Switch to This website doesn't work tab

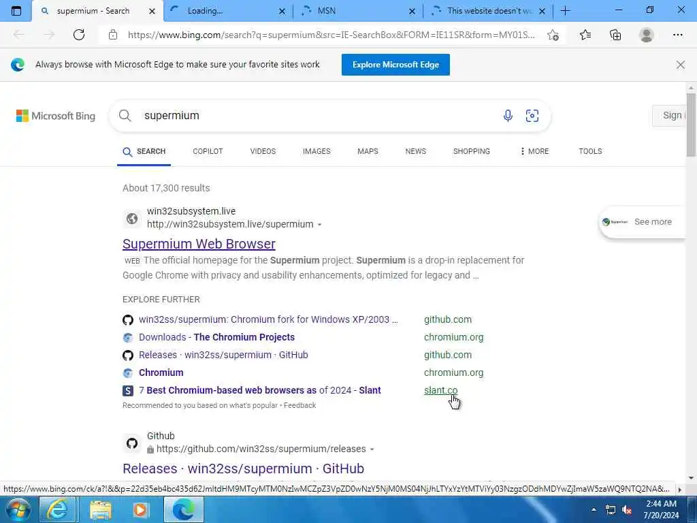point(488,11)
